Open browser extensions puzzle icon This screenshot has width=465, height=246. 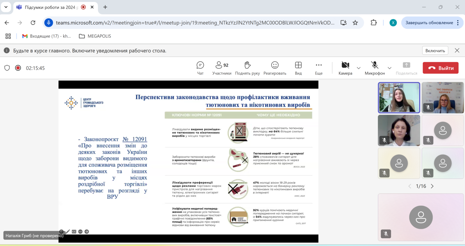pyautogui.click(x=374, y=23)
